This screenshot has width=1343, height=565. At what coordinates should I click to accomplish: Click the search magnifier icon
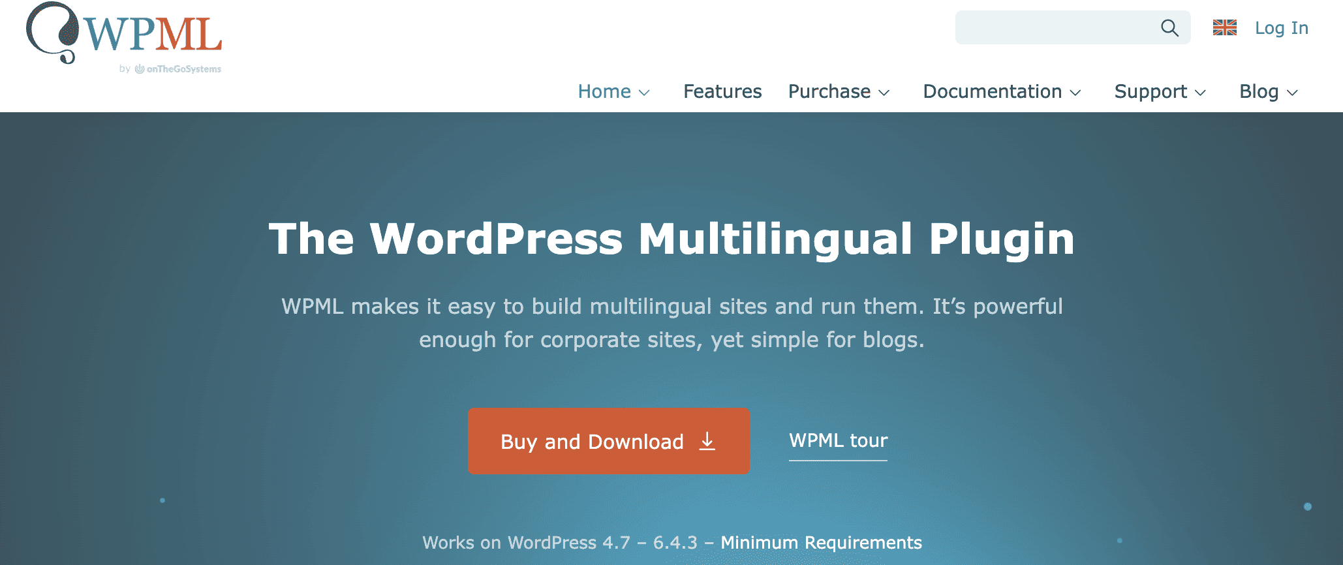tap(1169, 28)
